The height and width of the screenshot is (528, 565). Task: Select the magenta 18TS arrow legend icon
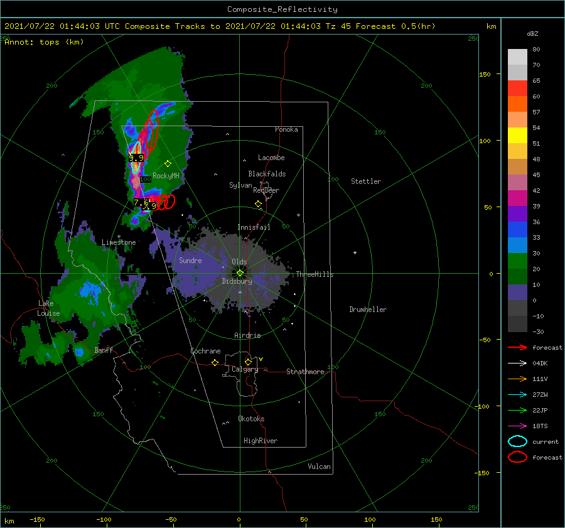point(517,426)
